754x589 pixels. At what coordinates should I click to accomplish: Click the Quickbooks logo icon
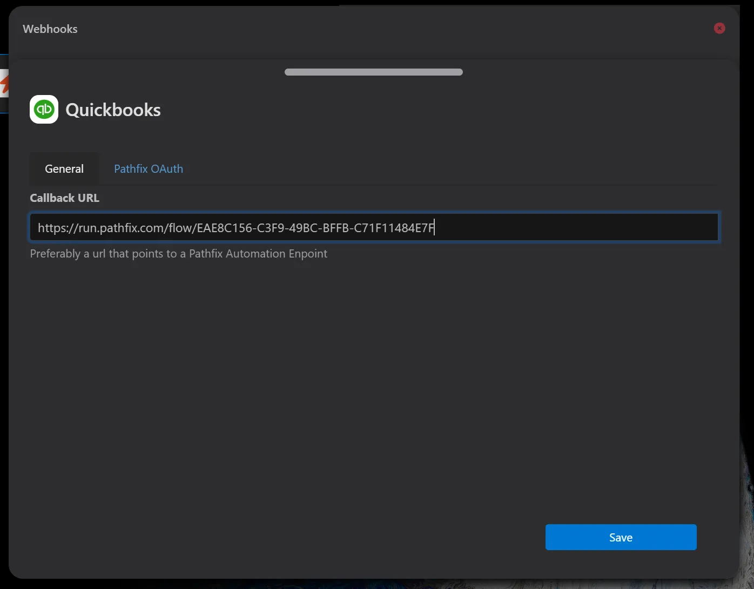click(x=44, y=110)
